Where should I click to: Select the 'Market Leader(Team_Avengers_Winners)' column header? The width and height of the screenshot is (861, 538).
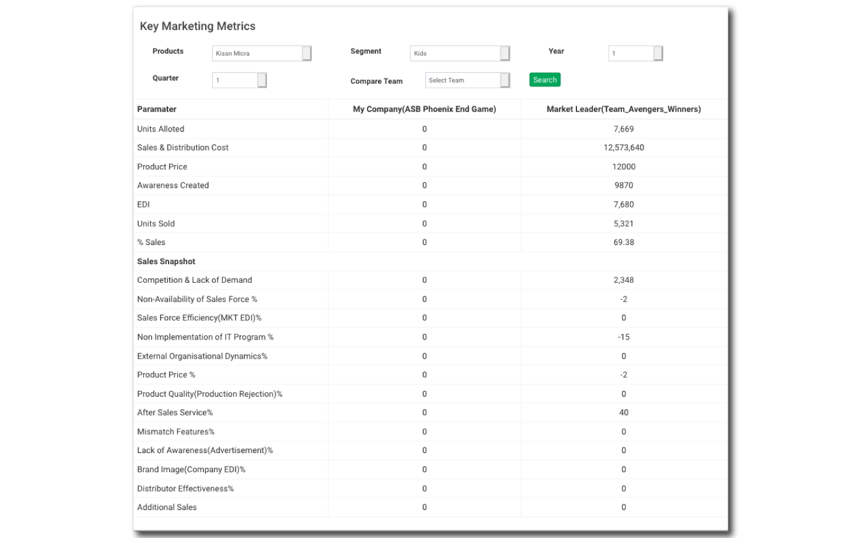click(624, 109)
